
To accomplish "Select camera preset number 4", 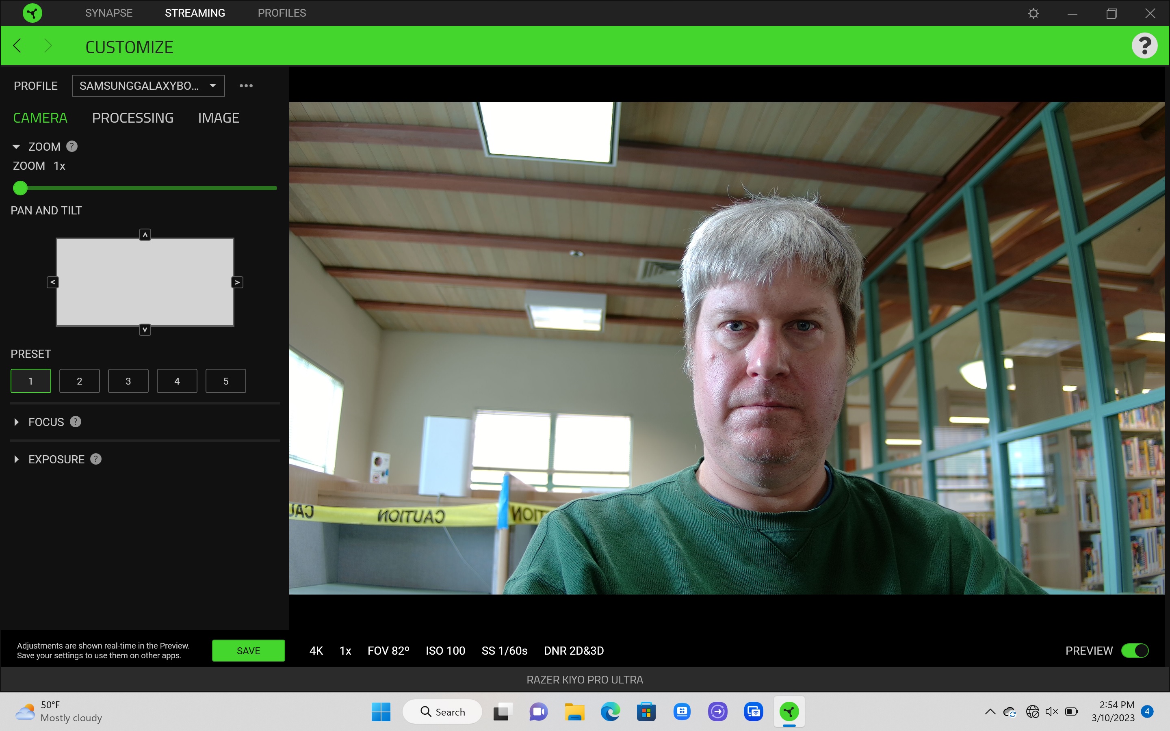I will coord(177,381).
